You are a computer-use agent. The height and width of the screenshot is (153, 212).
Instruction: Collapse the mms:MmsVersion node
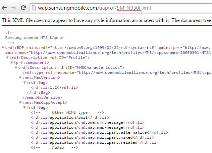[20, 77]
